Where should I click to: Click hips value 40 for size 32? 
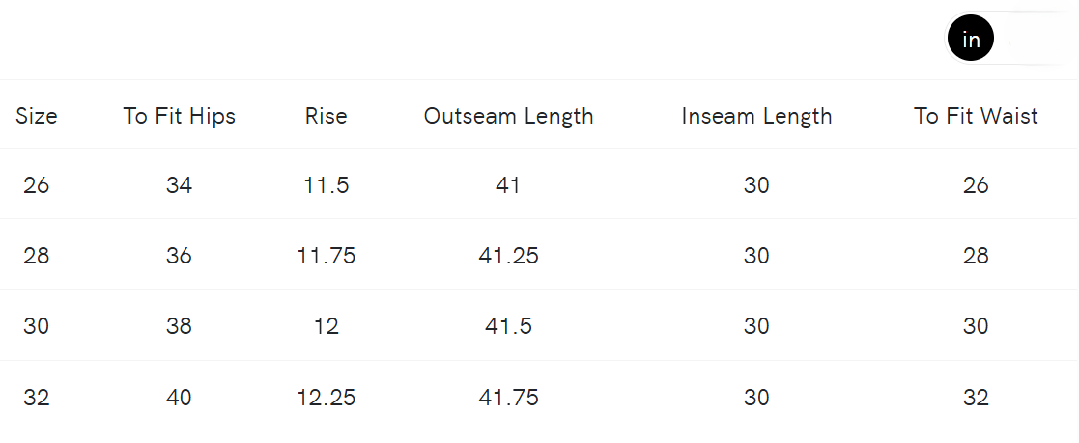point(180,397)
